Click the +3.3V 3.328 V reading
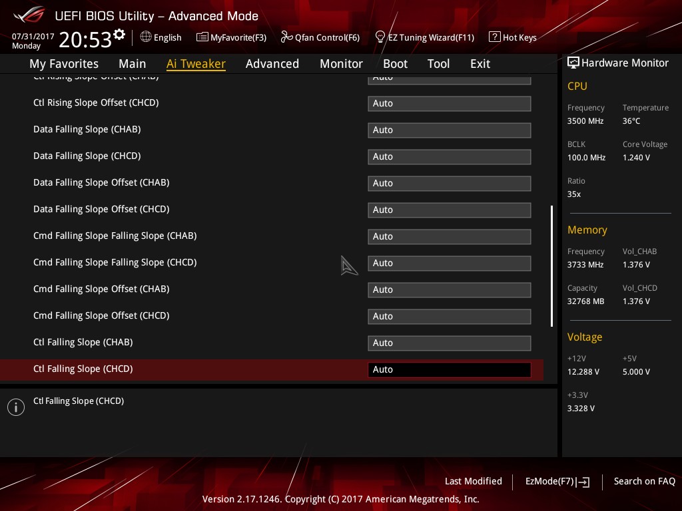This screenshot has width=682, height=511. point(581,409)
